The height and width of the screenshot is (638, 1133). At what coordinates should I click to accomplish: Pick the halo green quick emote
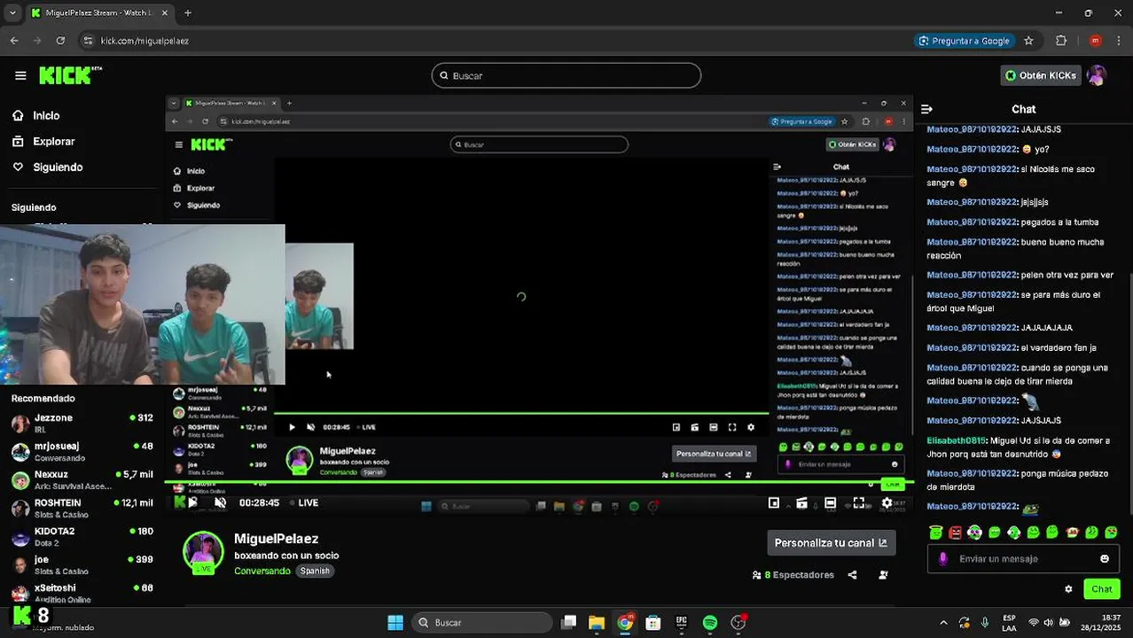(935, 532)
